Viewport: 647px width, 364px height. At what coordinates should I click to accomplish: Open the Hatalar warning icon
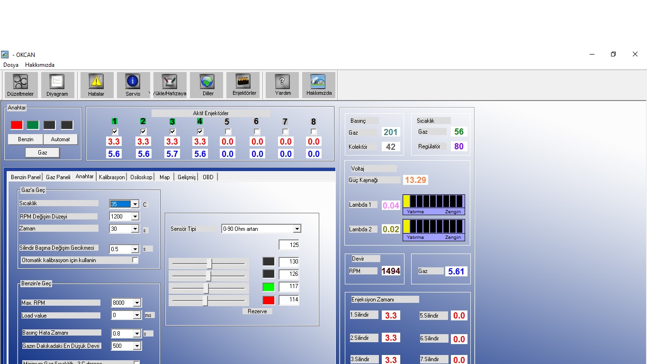pos(96,85)
